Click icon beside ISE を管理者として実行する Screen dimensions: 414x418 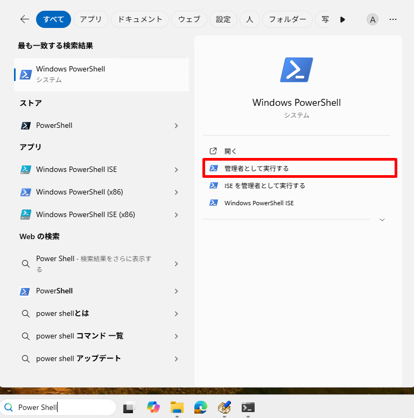click(213, 185)
